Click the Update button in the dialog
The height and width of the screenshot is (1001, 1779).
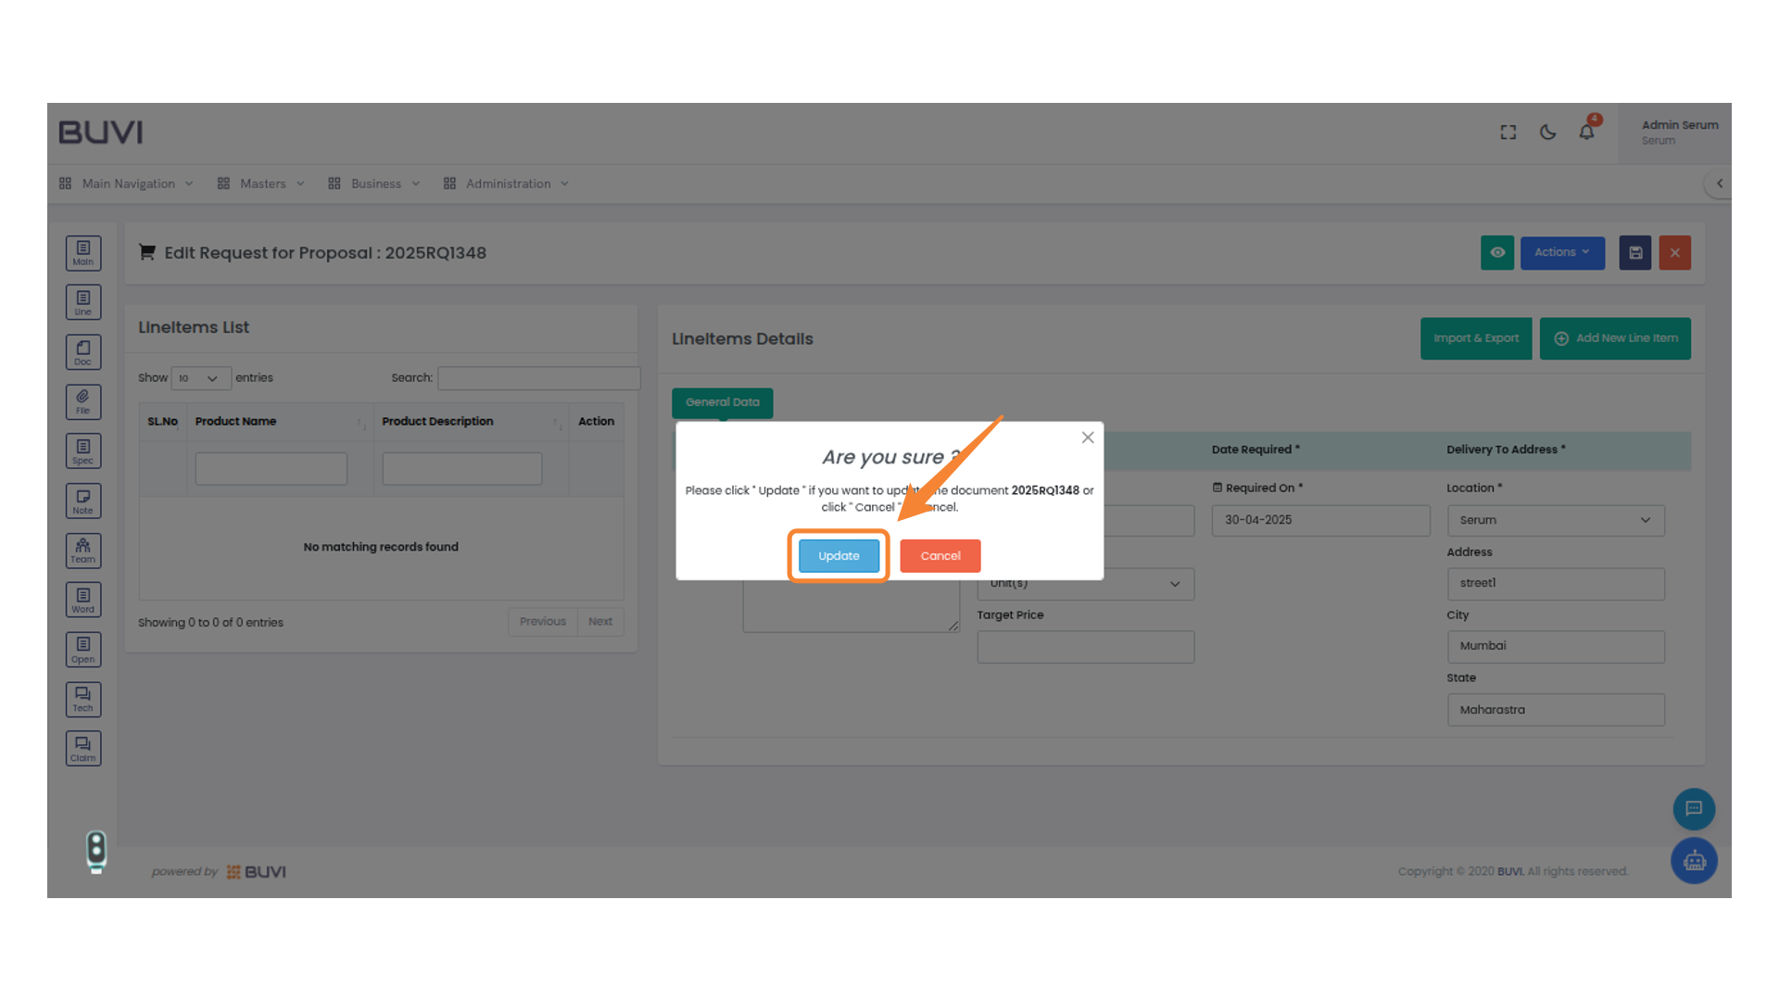coord(838,555)
